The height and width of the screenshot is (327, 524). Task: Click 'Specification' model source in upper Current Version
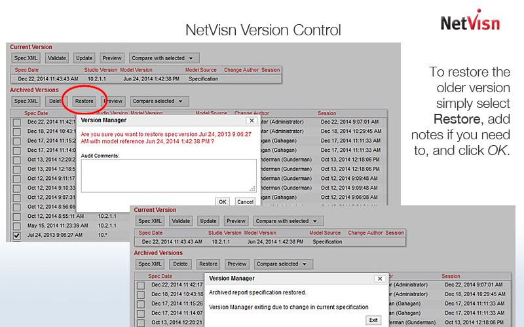(x=203, y=79)
